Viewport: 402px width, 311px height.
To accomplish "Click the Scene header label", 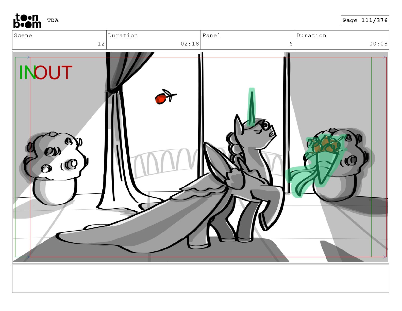I will (23, 35).
